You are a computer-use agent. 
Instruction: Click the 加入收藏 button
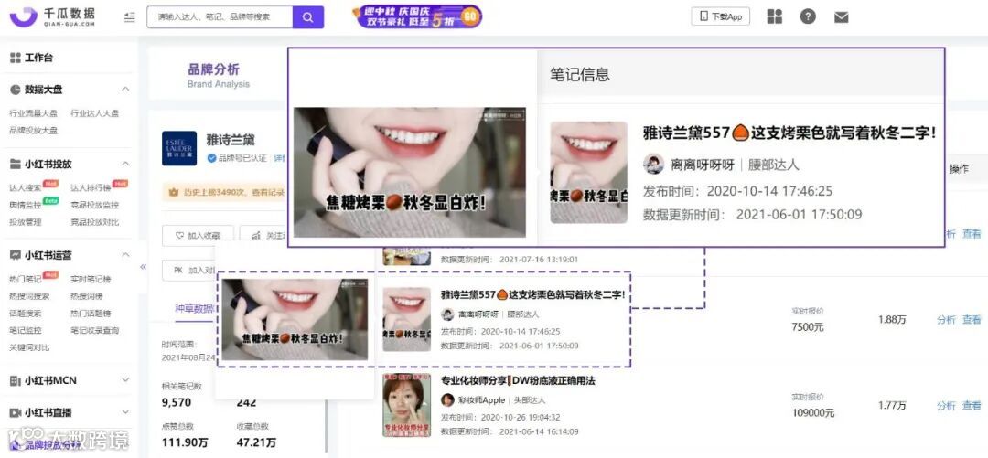tap(198, 236)
